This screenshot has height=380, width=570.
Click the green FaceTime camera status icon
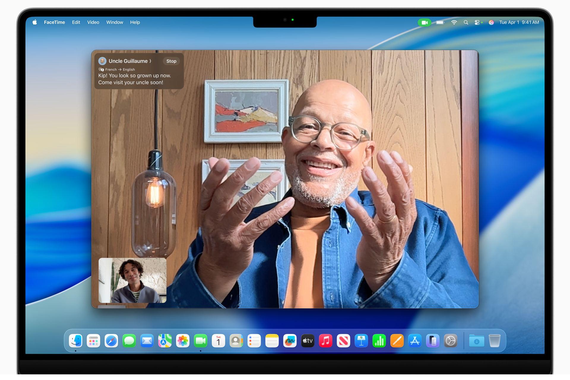[425, 23]
